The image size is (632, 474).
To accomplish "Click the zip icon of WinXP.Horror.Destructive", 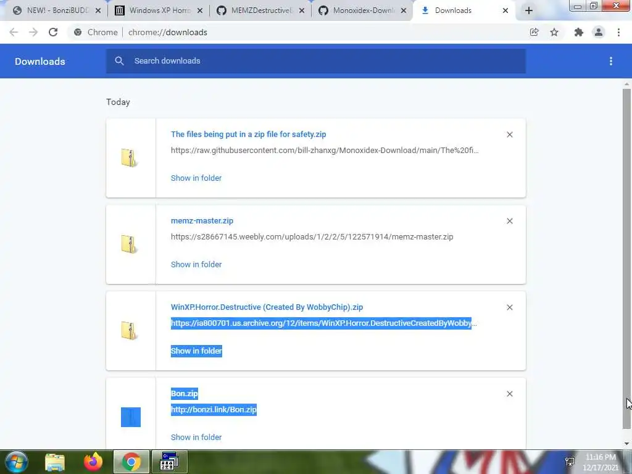I will point(130,331).
